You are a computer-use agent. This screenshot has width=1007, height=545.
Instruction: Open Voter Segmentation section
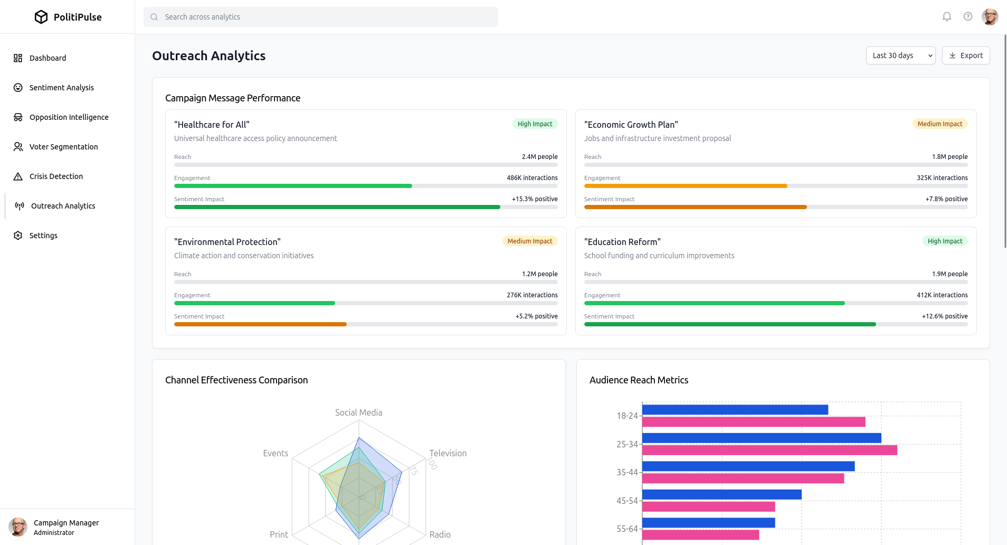(68, 147)
